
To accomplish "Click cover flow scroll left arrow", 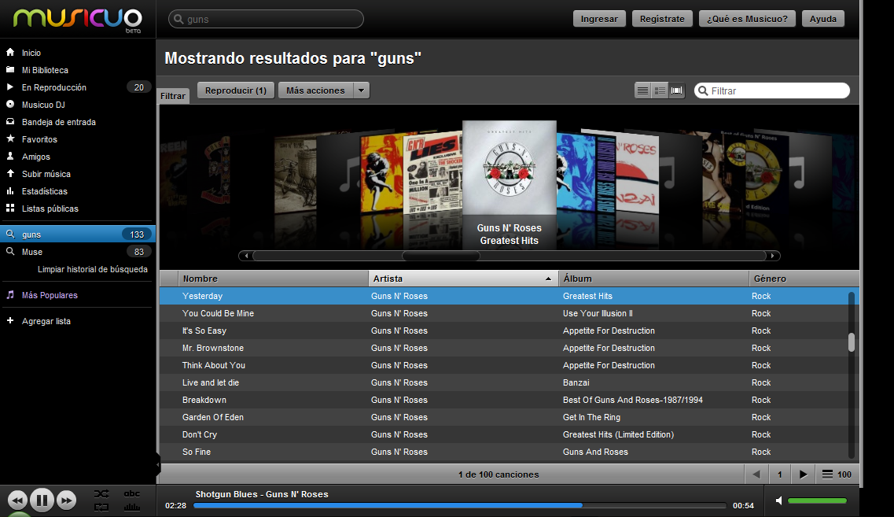I will click(246, 256).
